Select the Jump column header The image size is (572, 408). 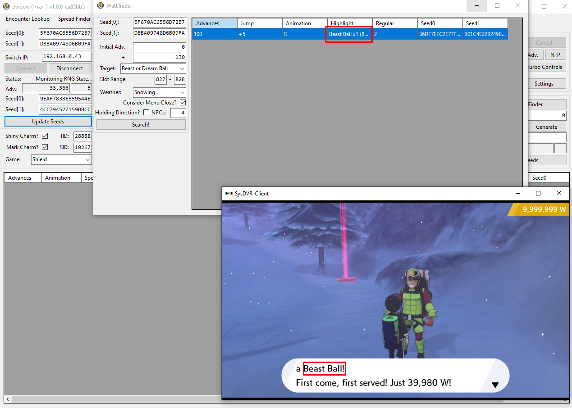point(260,23)
